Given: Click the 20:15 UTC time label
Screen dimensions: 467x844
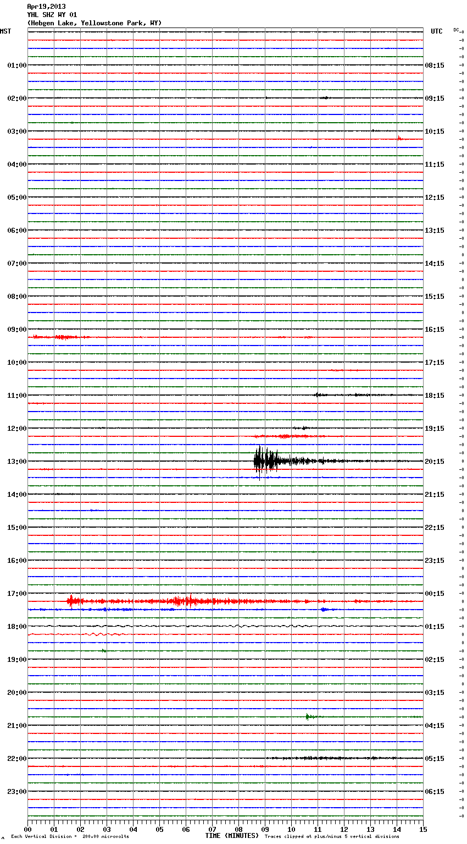Looking at the screenshot, I should pyautogui.click(x=435, y=462).
